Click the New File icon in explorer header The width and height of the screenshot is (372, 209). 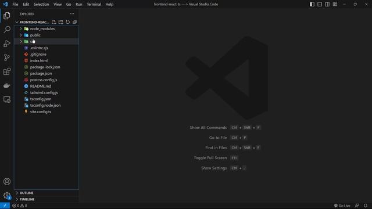pos(53,22)
